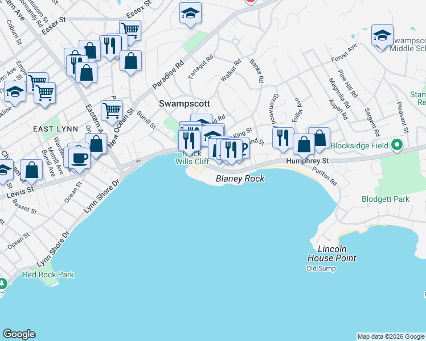Image resolution: width=426 pixels, height=341 pixels.
Task: Click the Swampscott Middle School text label
Action: coord(408,44)
